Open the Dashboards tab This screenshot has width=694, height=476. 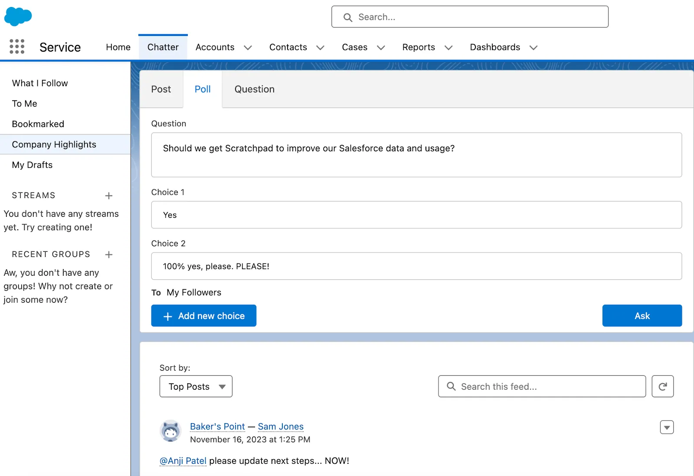point(495,47)
